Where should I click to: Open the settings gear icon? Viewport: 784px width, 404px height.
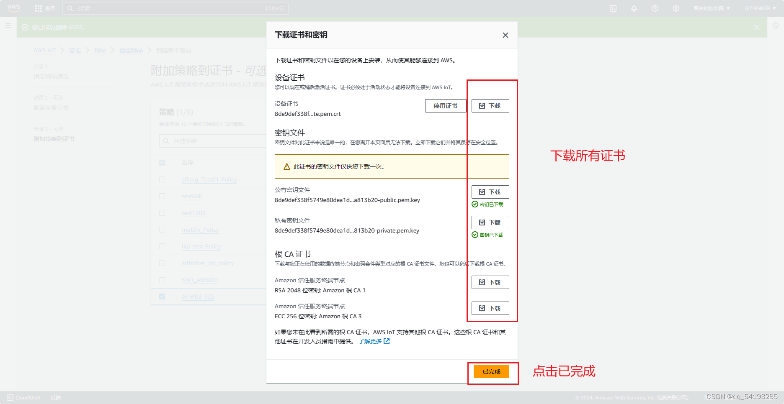(676, 8)
